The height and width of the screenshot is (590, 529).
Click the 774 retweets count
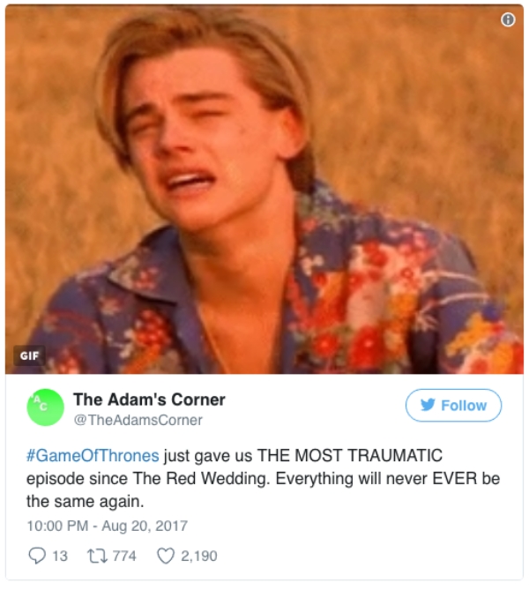coord(124,556)
